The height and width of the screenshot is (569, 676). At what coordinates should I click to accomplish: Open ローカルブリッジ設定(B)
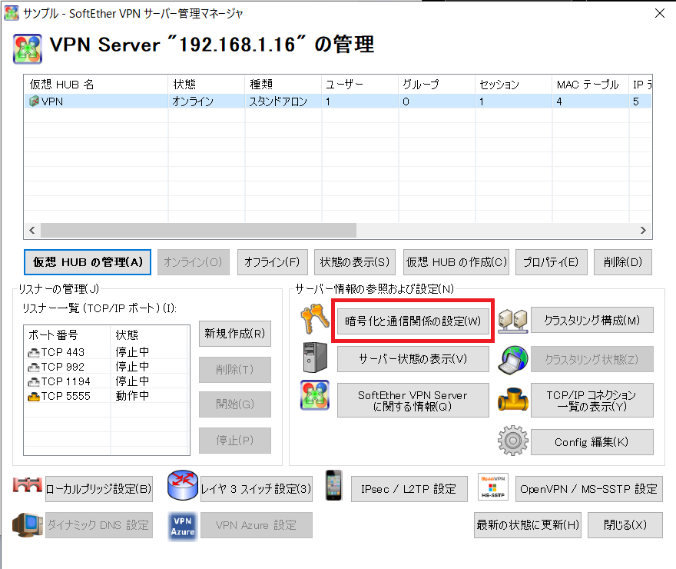tap(99, 489)
